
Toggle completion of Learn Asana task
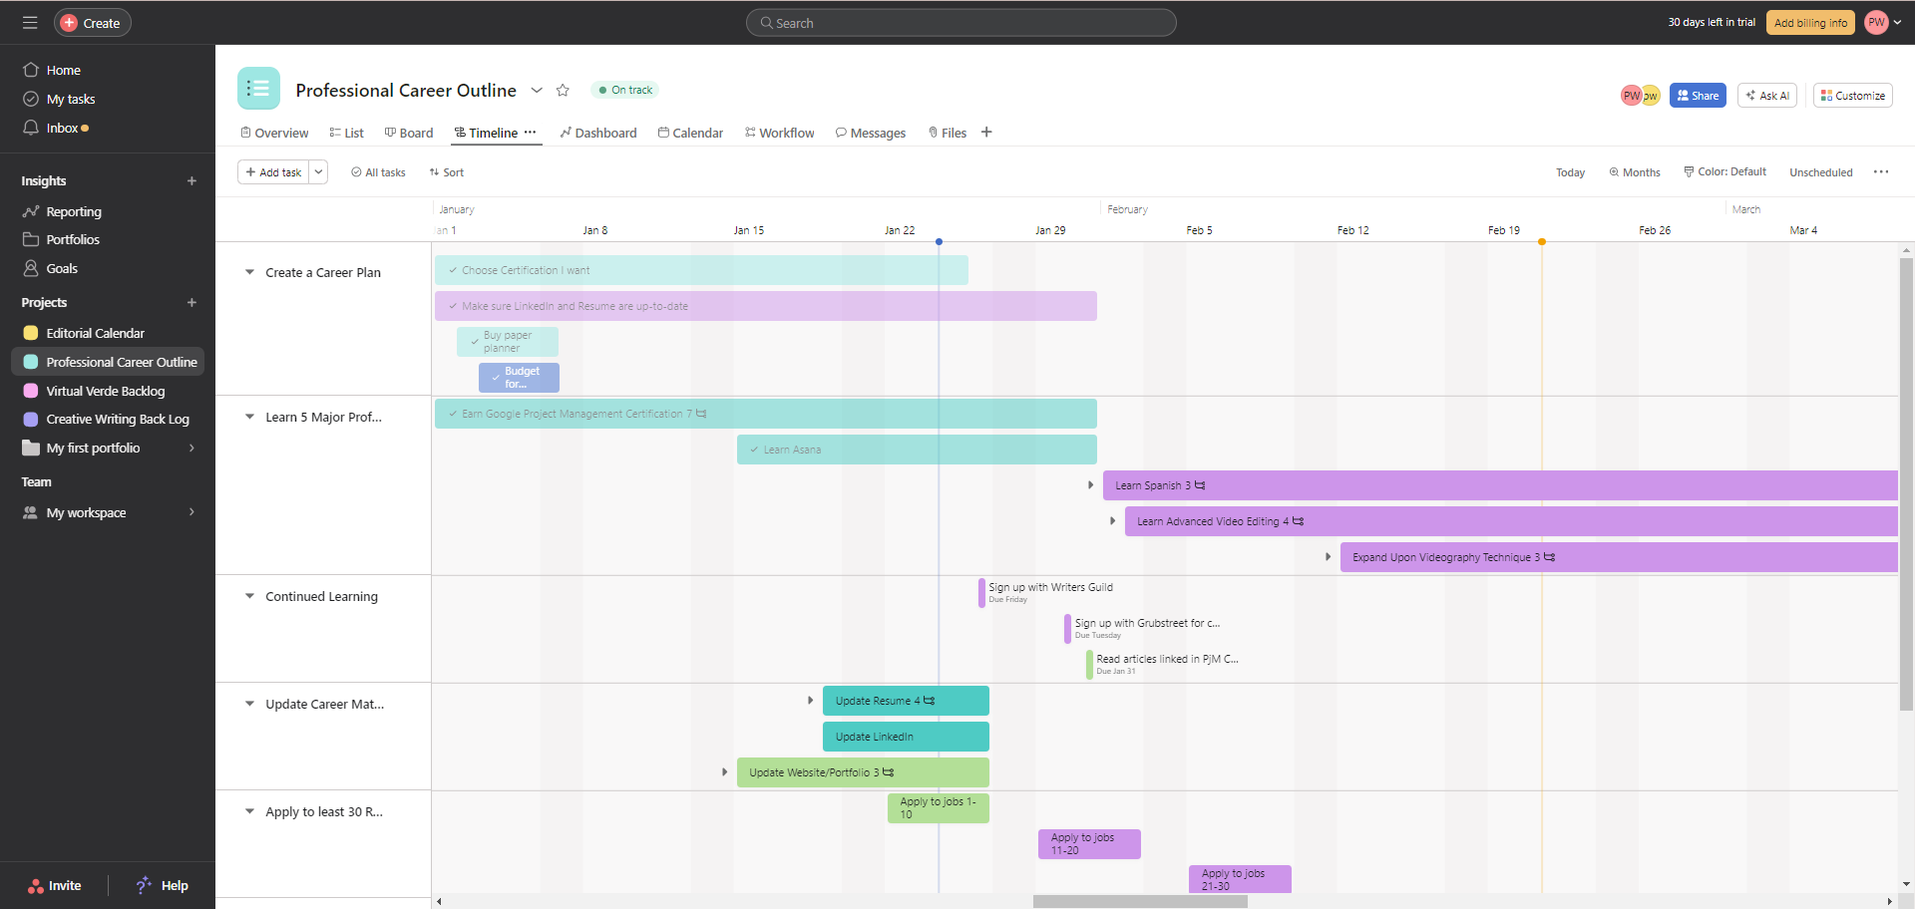pyautogui.click(x=754, y=450)
